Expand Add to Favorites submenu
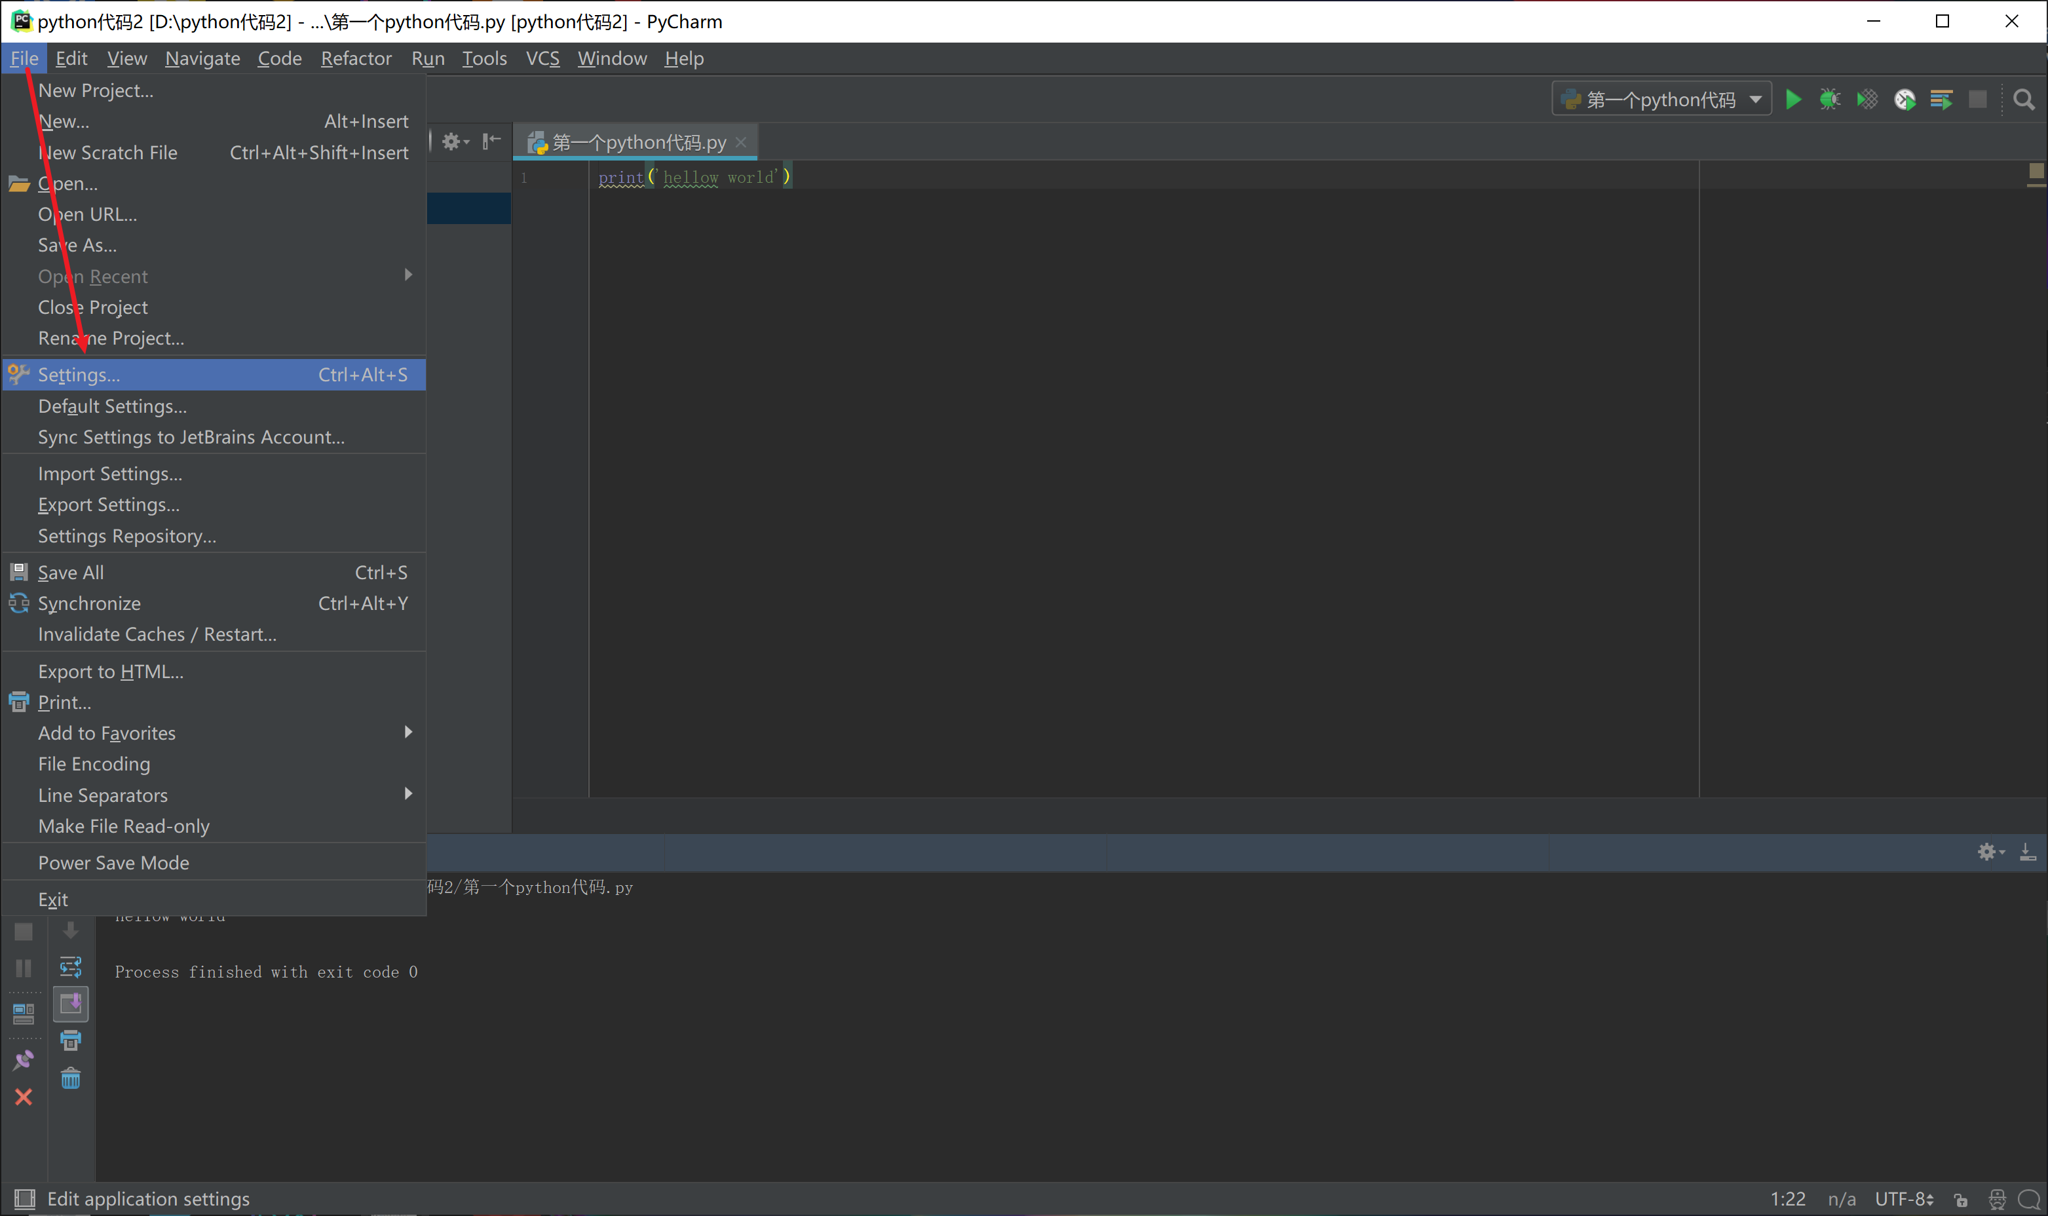The height and width of the screenshot is (1216, 2048). click(215, 732)
